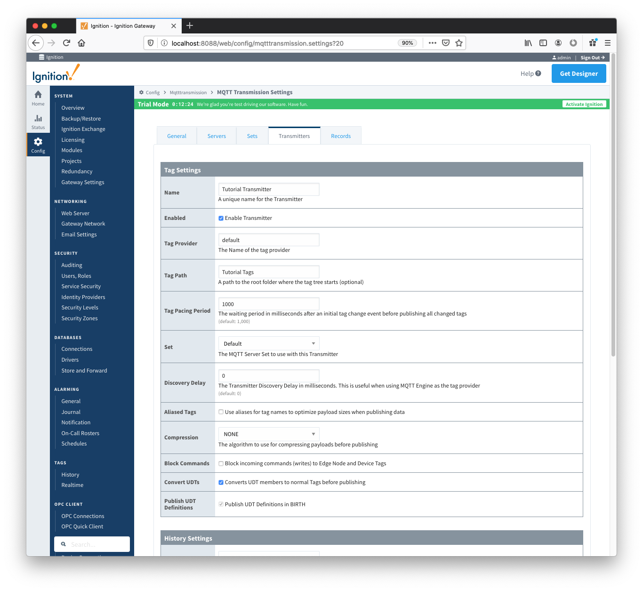This screenshot has height=591, width=643.
Task: Open a new browser tab with plus
Action: (190, 25)
